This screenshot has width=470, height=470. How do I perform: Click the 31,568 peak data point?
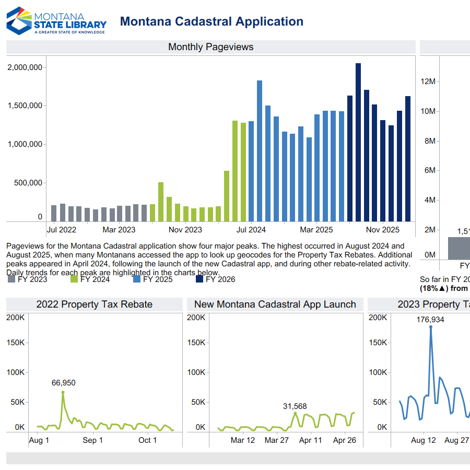click(x=295, y=406)
